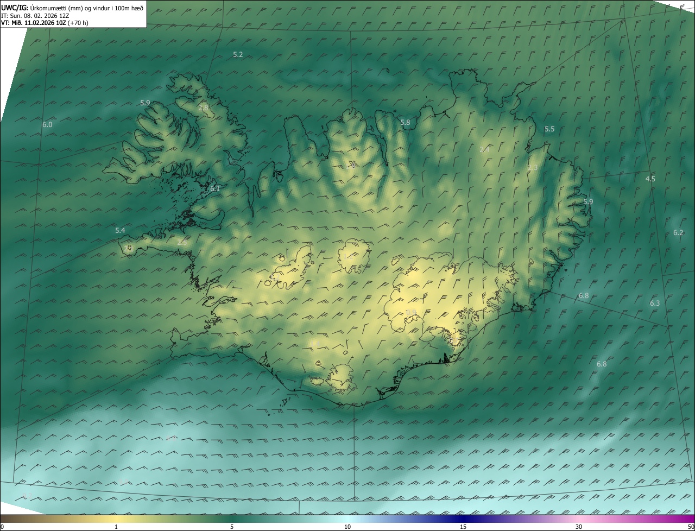The width and height of the screenshot is (695, 531).
Task: Click the 1 tick on the color scale
Action: click(x=116, y=527)
